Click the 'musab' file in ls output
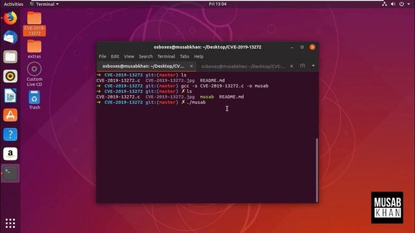 [207, 97]
